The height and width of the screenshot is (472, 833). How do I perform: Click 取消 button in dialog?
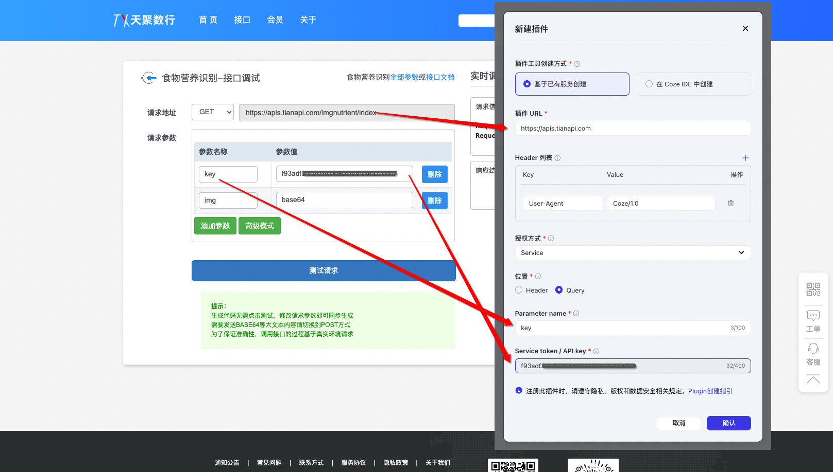(x=678, y=423)
